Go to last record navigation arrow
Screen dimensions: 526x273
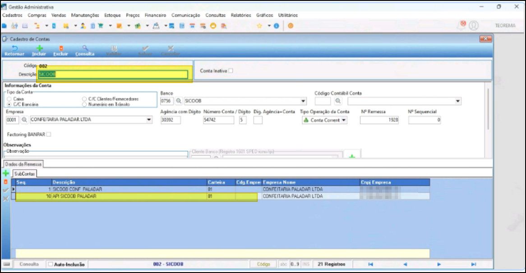click(x=473, y=264)
